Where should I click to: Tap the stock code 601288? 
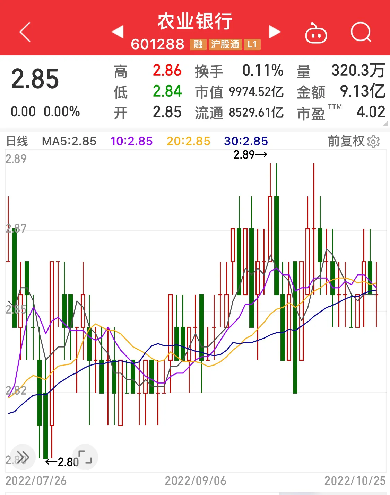point(157,44)
